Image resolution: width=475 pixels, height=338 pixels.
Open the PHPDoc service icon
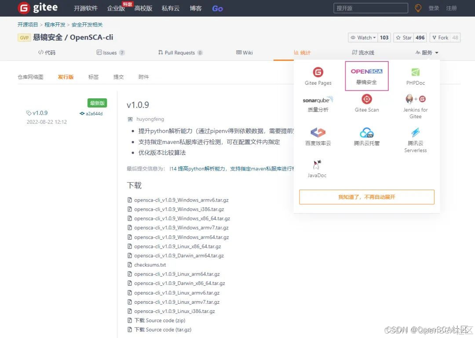[x=415, y=72]
